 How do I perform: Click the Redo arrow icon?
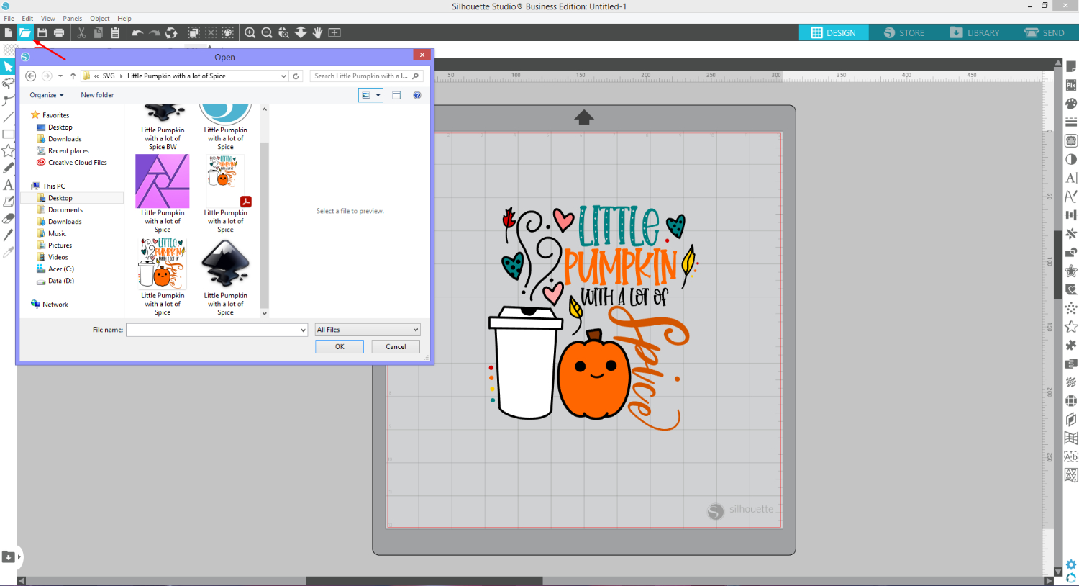153,32
